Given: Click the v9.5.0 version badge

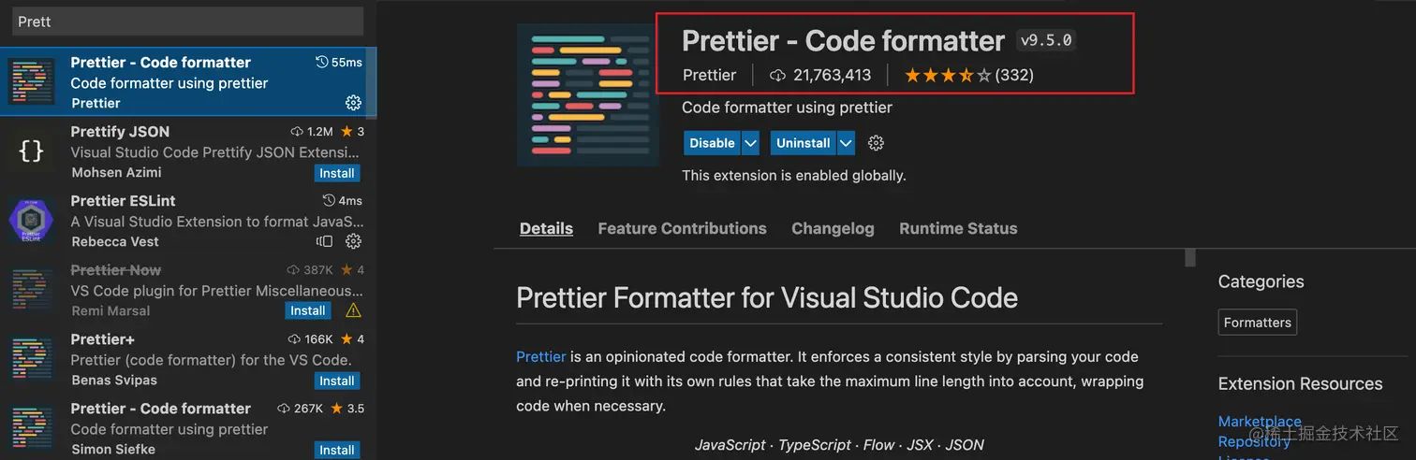Looking at the screenshot, I should [1045, 40].
